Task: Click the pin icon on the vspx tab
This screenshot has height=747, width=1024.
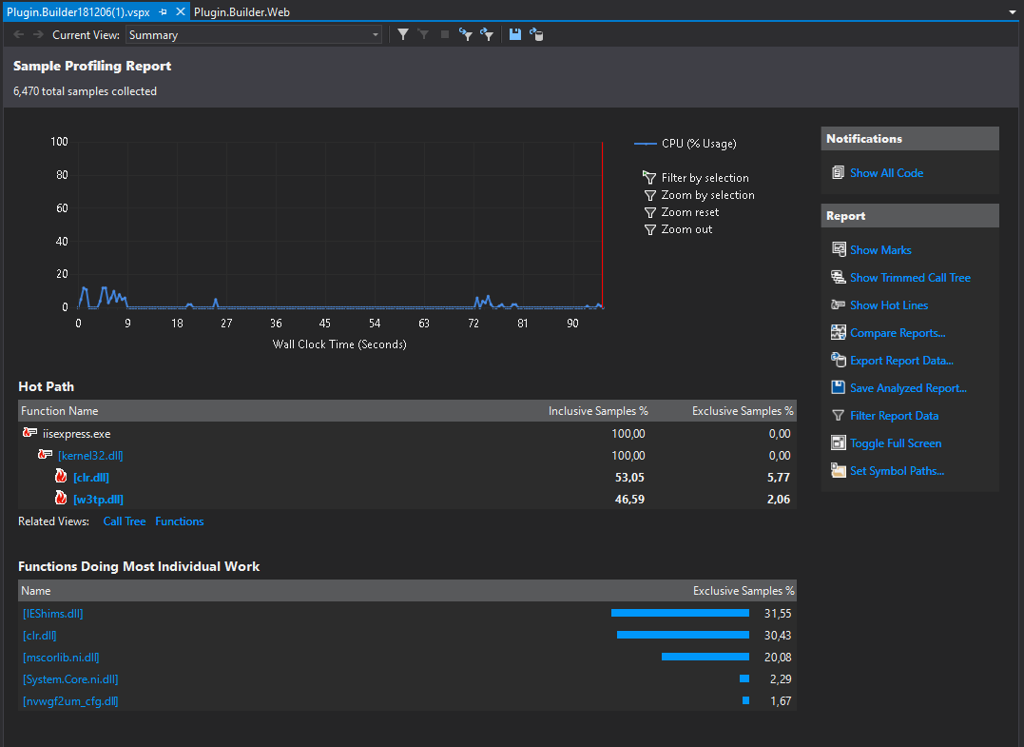Action: point(162,11)
